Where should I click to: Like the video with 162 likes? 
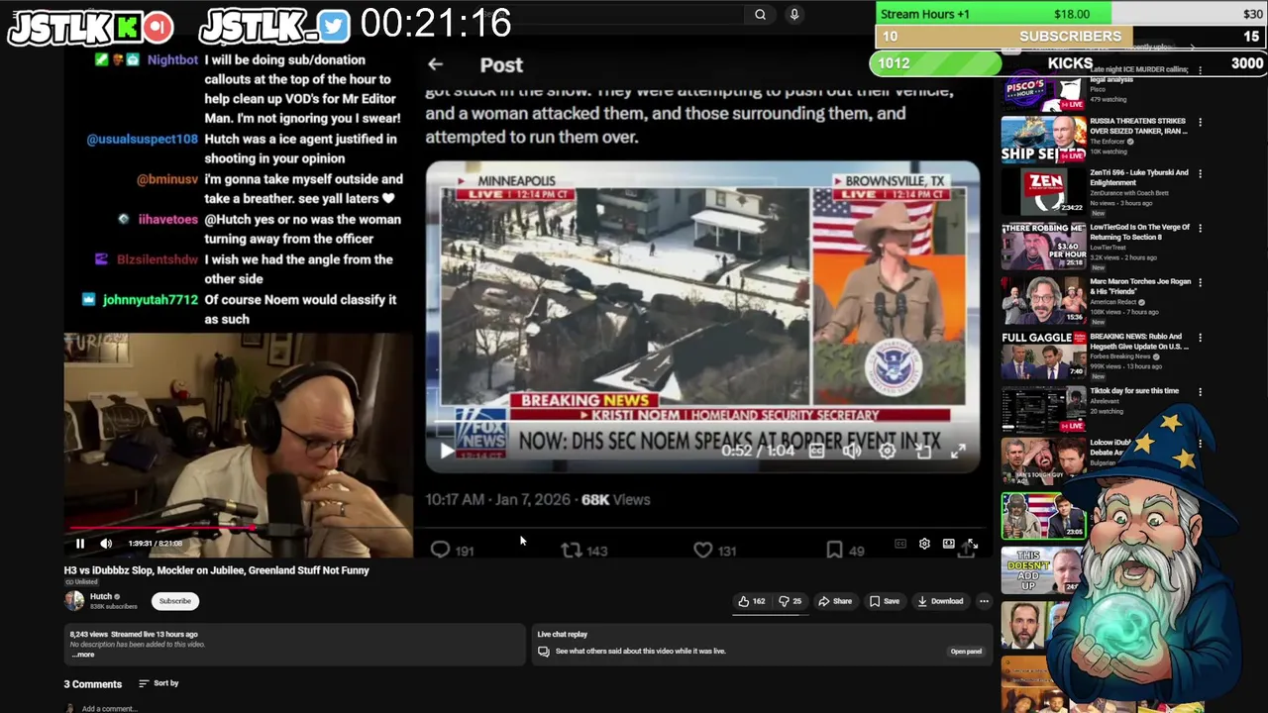(x=751, y=601)
